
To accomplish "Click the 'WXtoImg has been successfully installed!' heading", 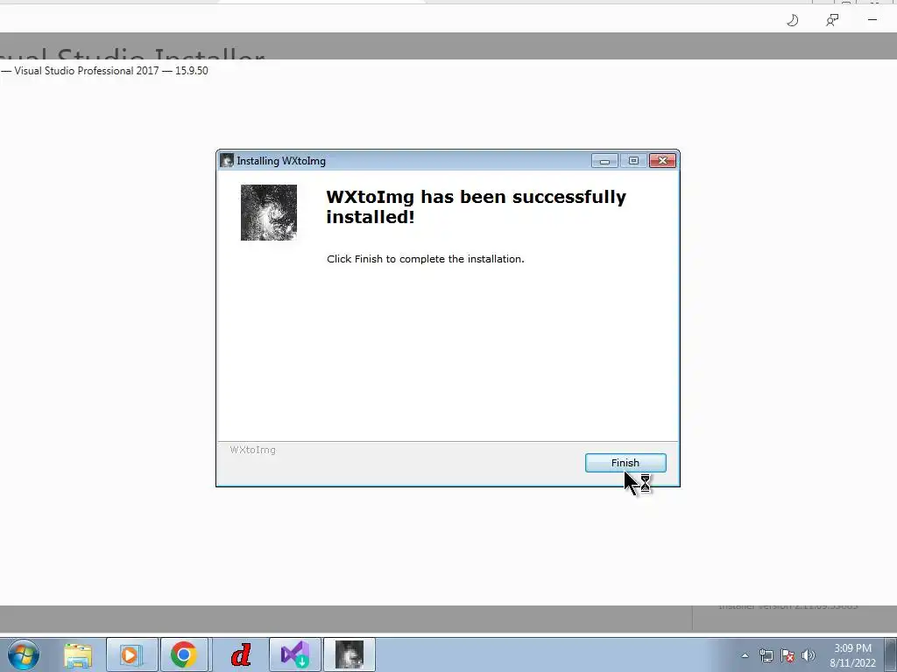I will 476,206.
